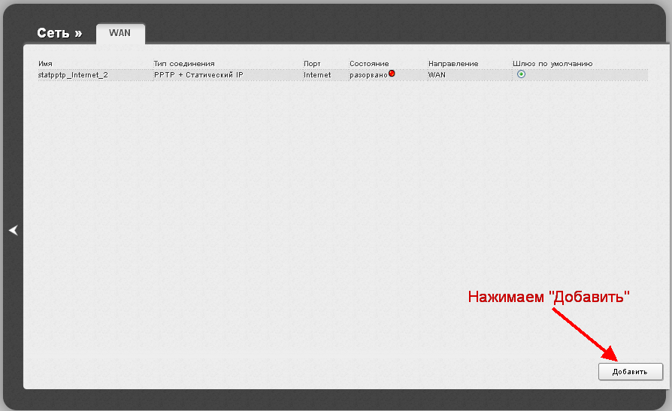Click the Направление column header
Screen dimensions: 672x411
click(x=453, y=64)
